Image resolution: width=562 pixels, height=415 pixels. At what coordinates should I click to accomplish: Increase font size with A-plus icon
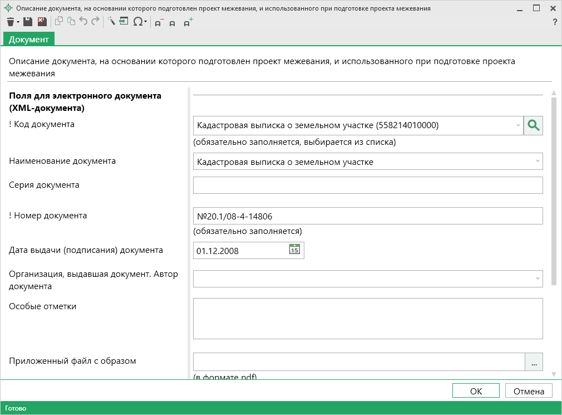pos(188,22)
